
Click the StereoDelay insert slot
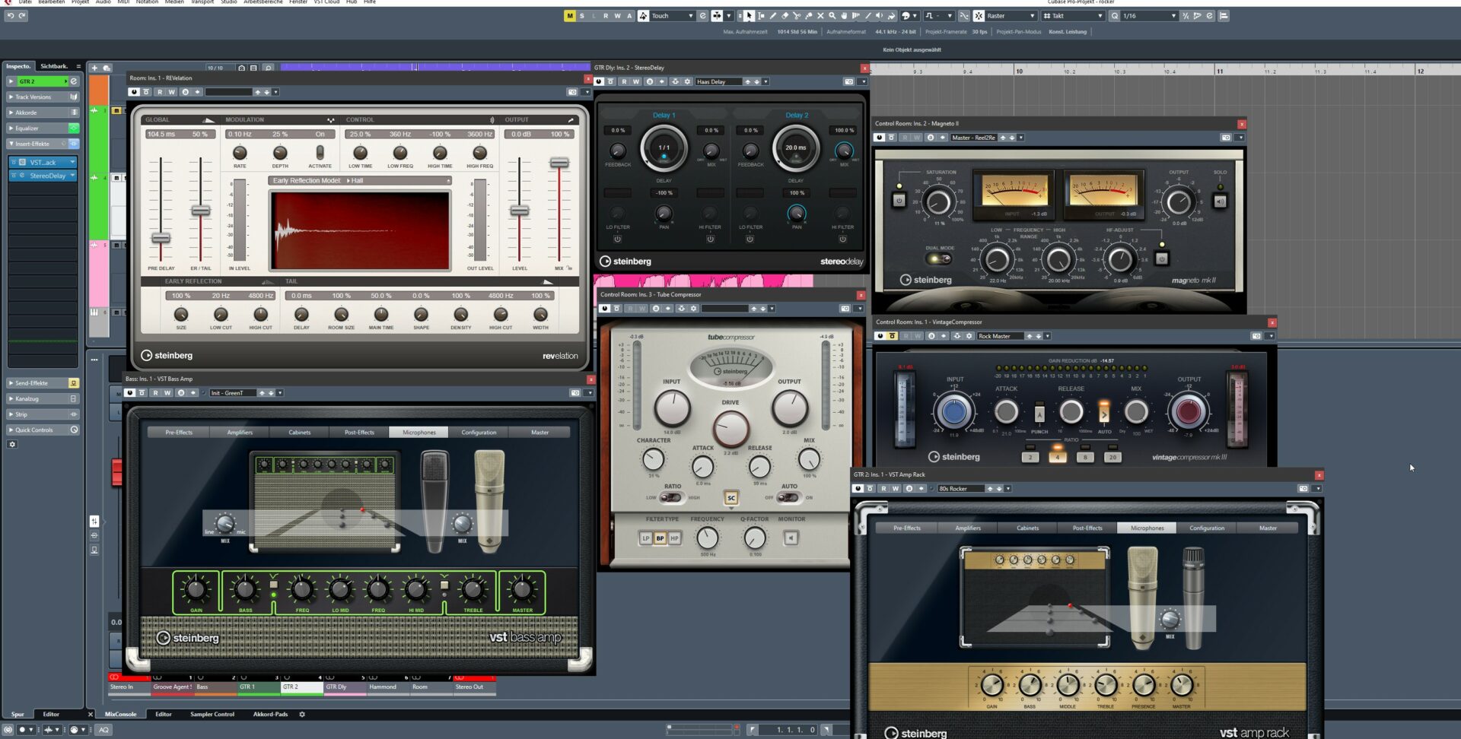tap(47, 176)
